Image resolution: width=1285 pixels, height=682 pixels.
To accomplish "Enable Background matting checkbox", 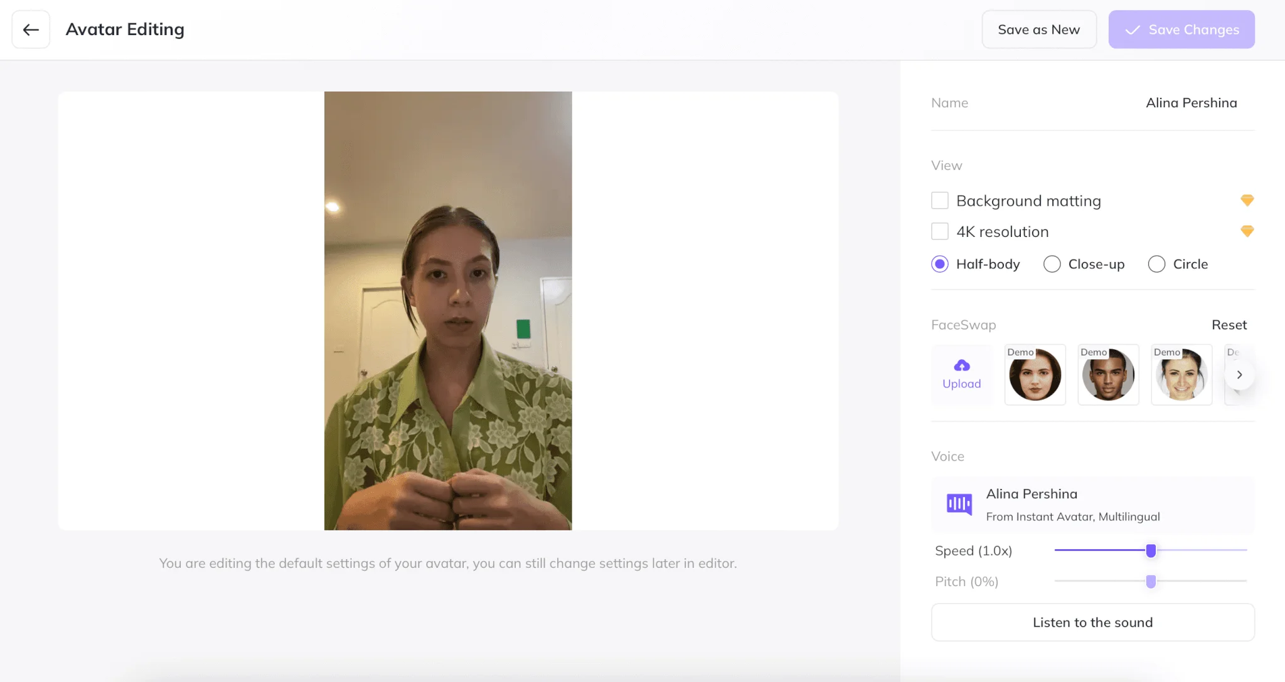I will click(x=939, y=201).
